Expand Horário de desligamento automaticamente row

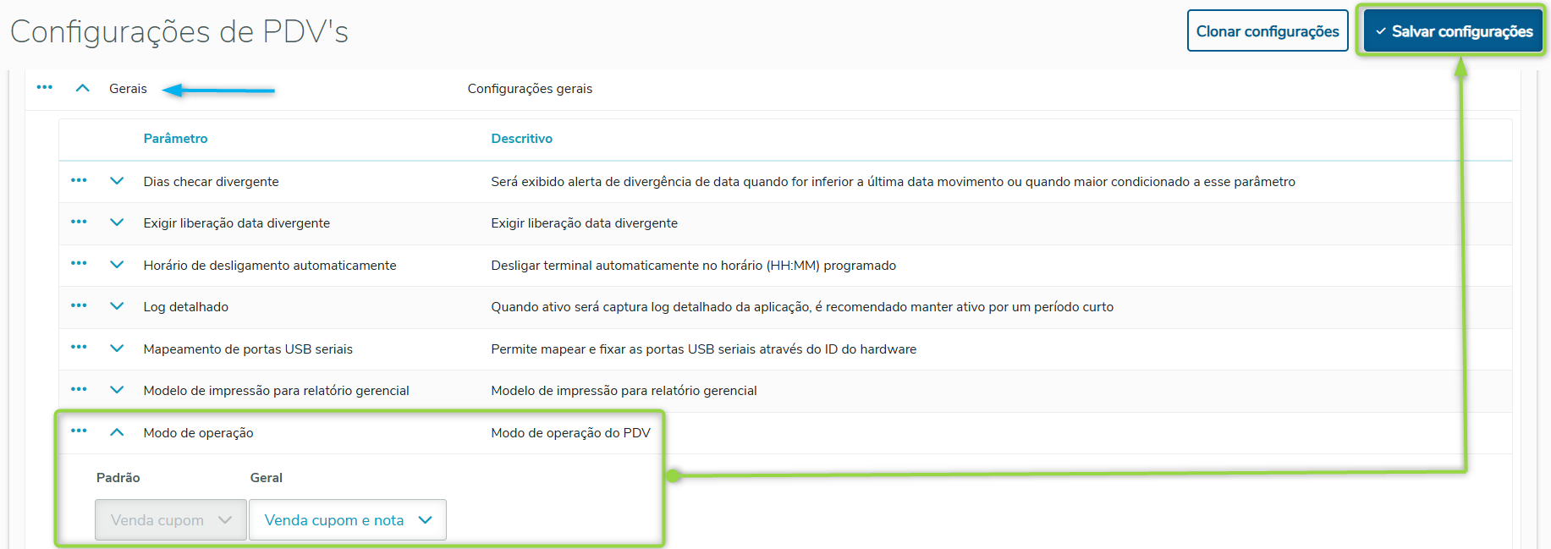pyautogui.click(x=117, y=265)
